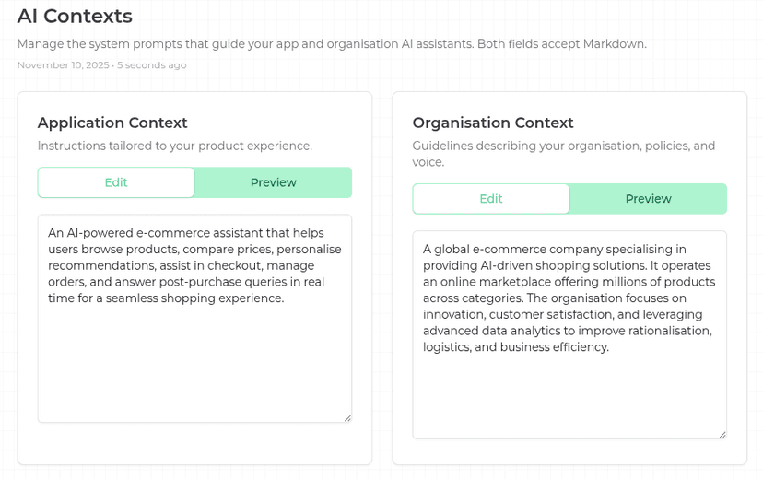Click the Organisation Context card title

[x=493, y=123]
